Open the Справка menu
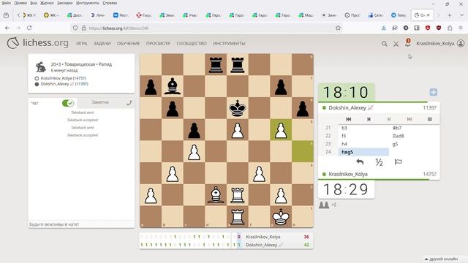 click(110, 3)
